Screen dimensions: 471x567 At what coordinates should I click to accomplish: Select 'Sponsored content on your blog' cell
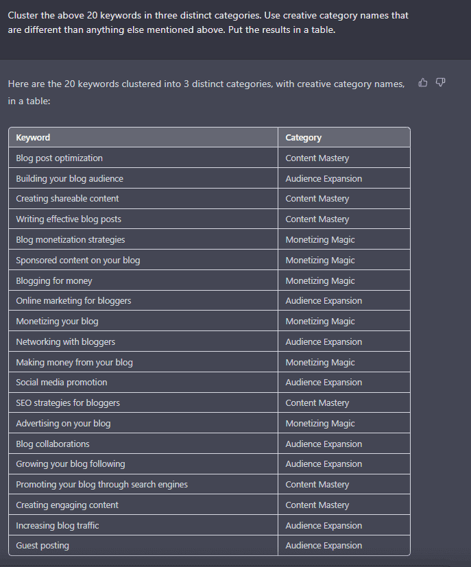coord(143,260)
